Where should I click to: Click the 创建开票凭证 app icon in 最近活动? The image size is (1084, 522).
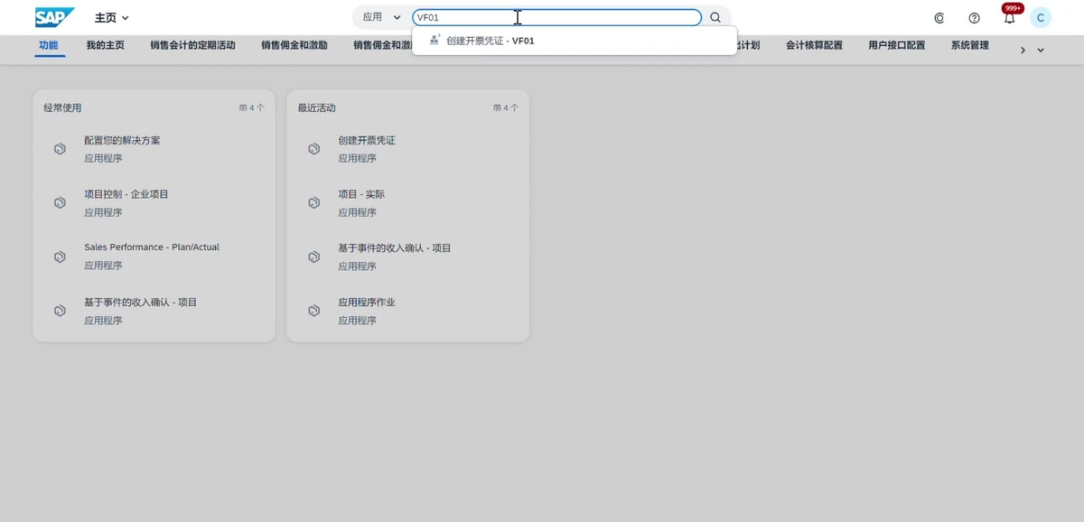pyautogui.click(x=313, y=148)
